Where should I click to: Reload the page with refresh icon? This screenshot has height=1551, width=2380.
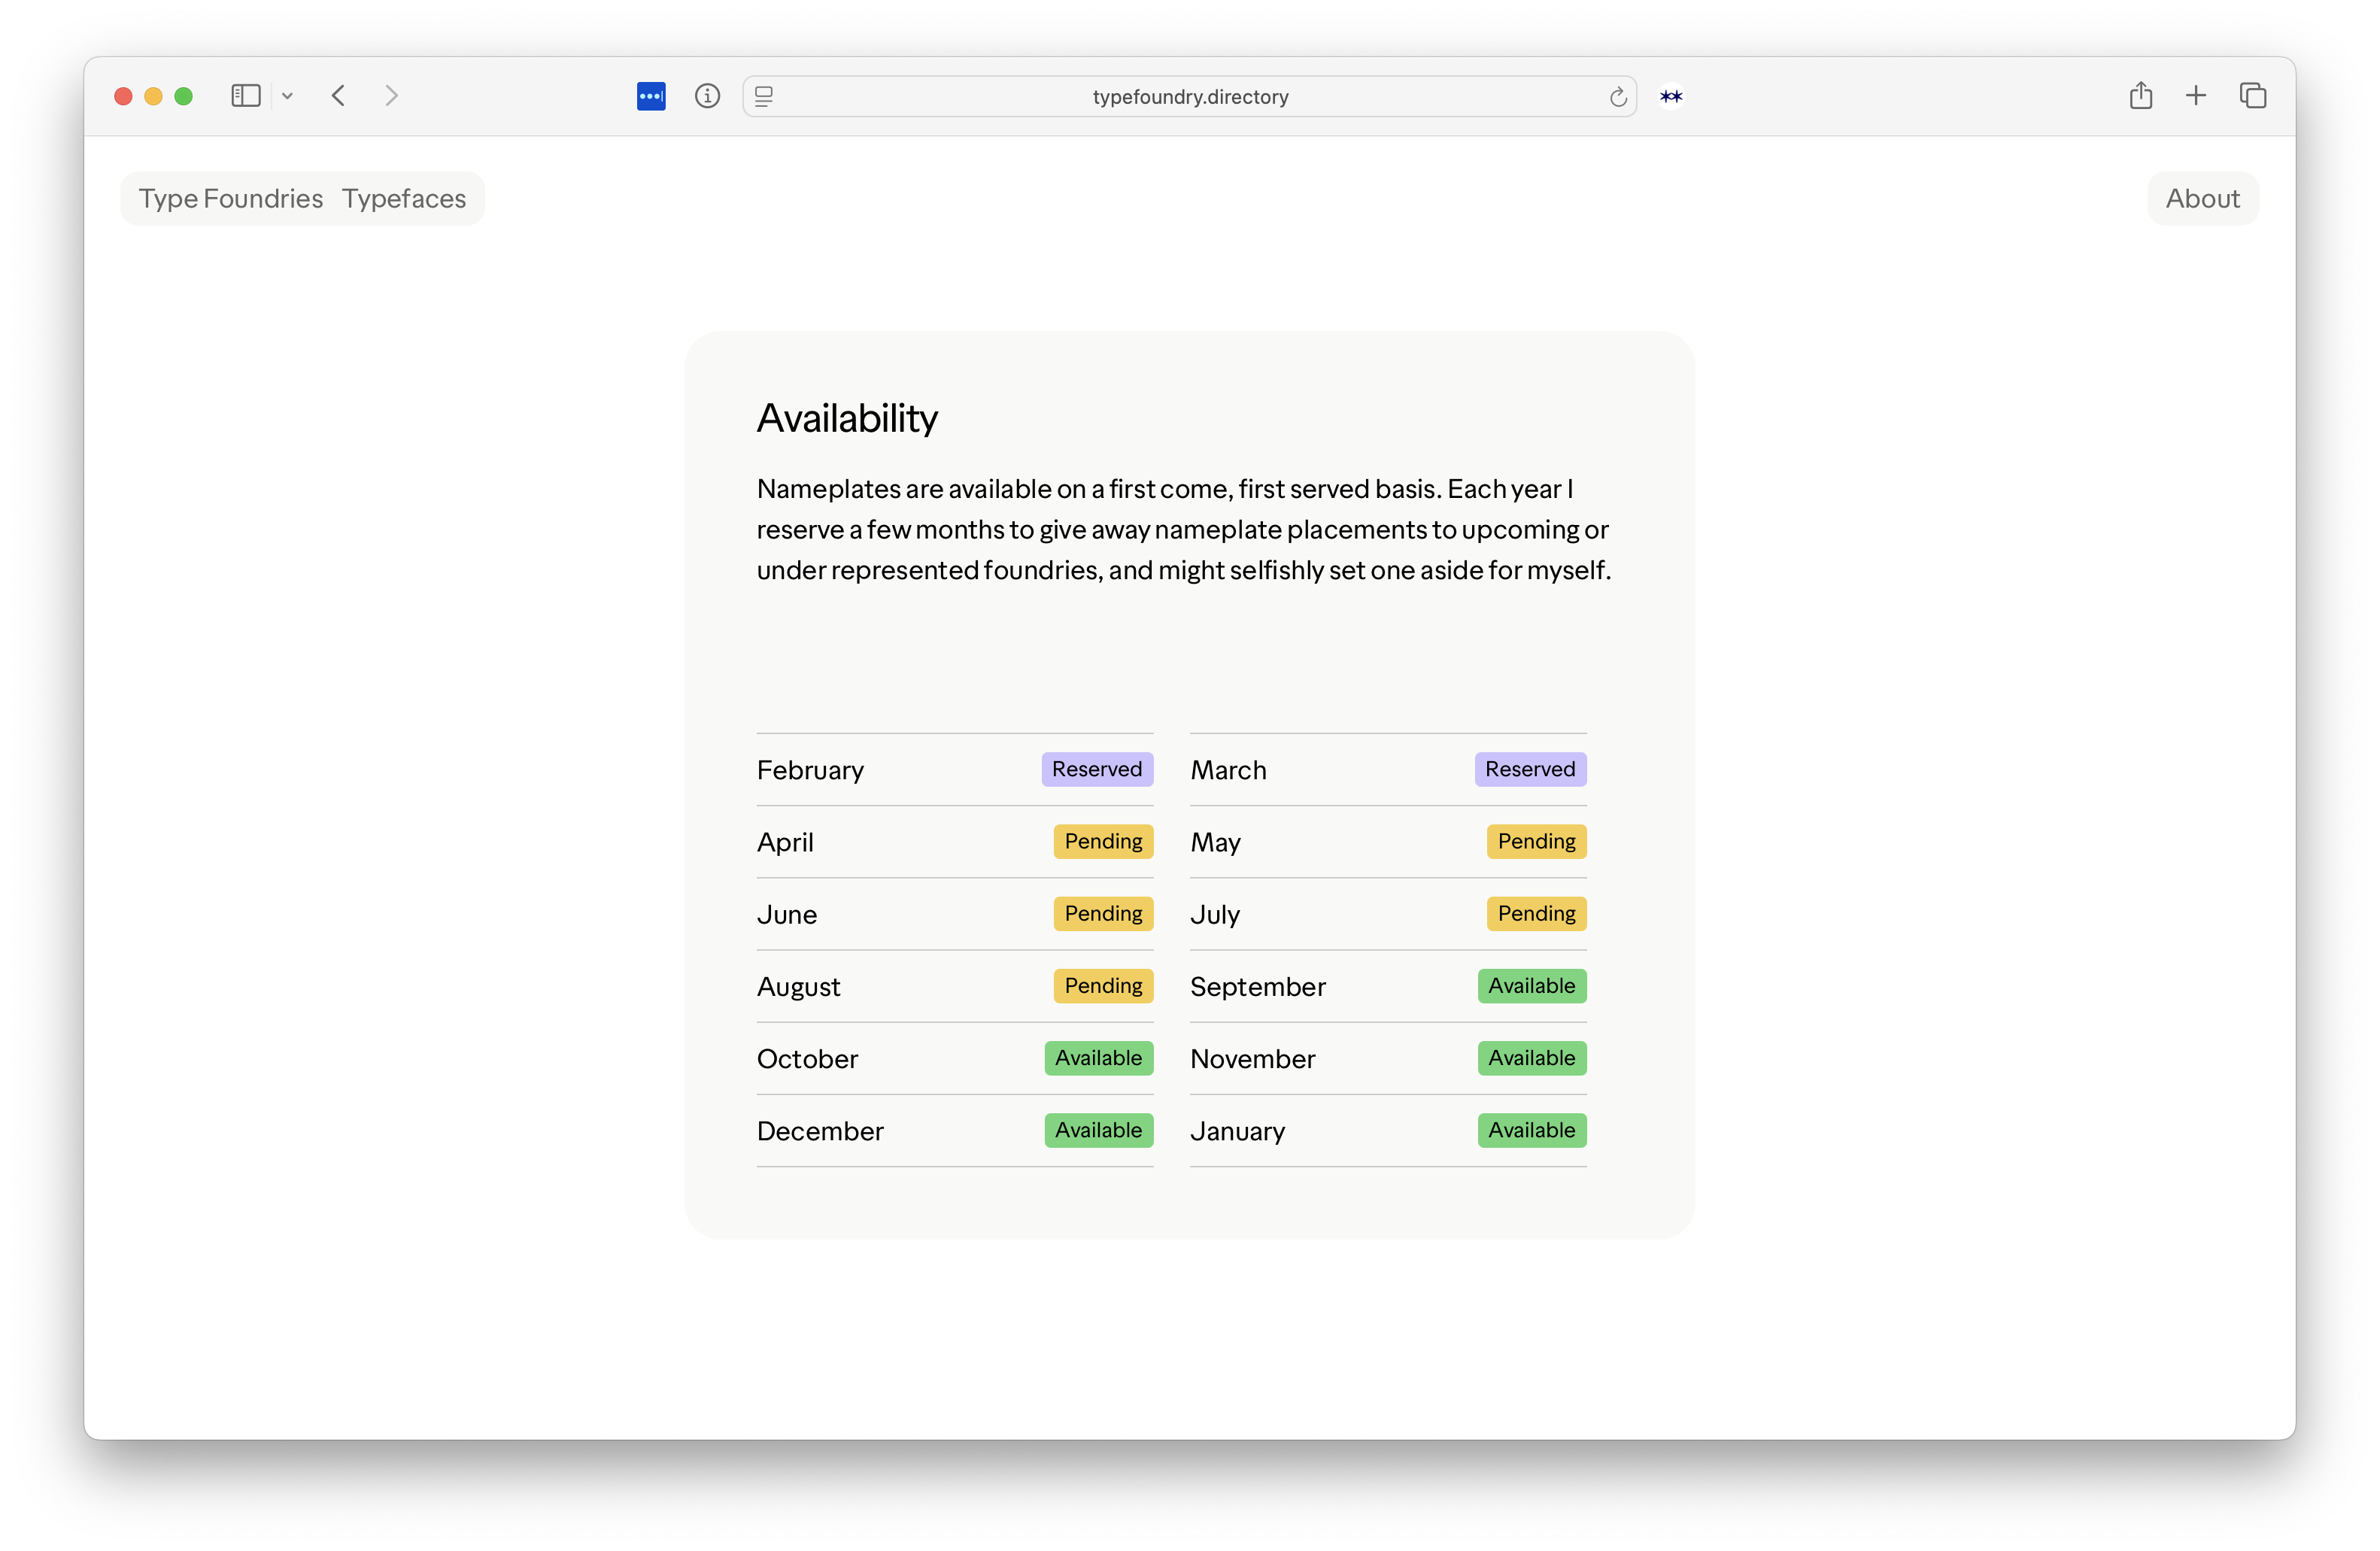(x=1617, y=97)
